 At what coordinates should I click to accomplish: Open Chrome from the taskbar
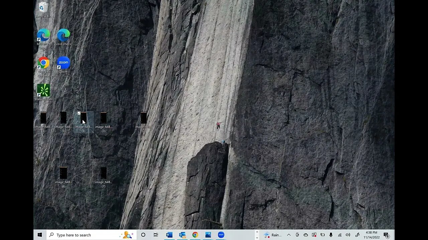click(x=195, y=235)
